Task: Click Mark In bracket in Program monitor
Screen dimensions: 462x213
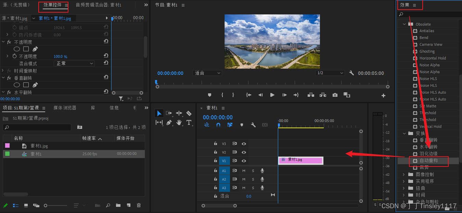Action: tap(222, 95)
